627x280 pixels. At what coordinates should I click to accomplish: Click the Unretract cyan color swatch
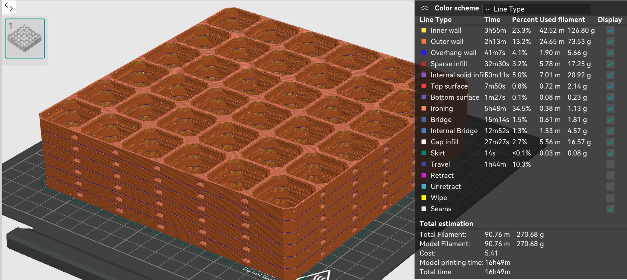pyautogui.click(x=424, y=187)
